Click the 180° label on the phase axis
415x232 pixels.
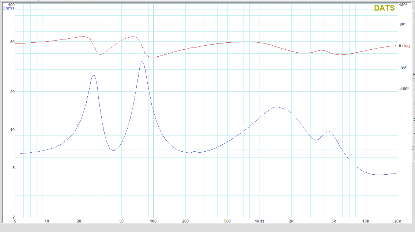pos(403,5)
